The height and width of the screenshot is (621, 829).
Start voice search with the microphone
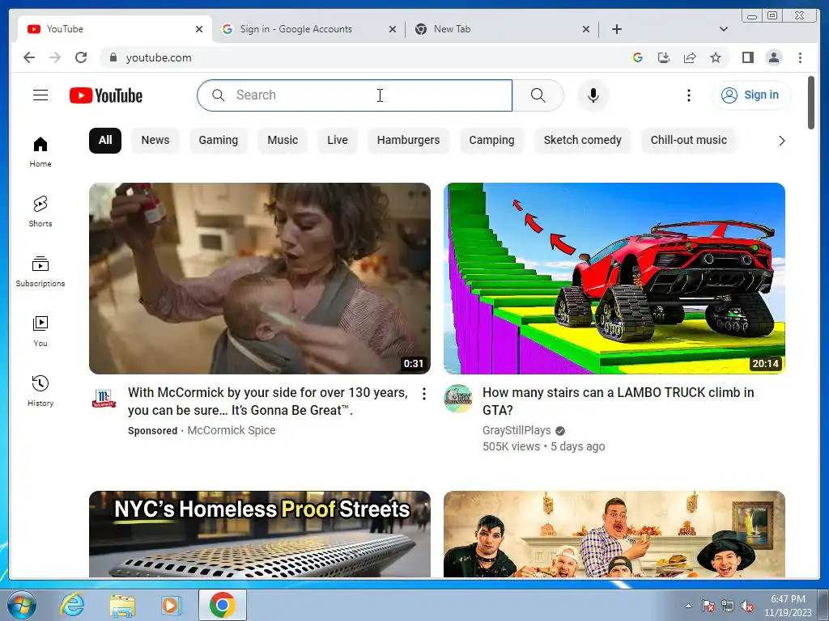pyautogui.click(x=593, y=95)
